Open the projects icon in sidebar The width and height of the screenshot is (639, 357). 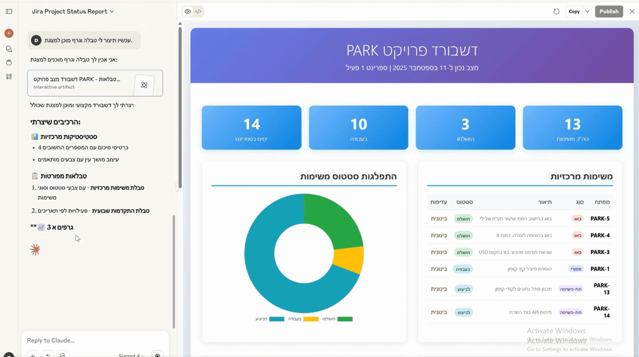pos(9,62)
